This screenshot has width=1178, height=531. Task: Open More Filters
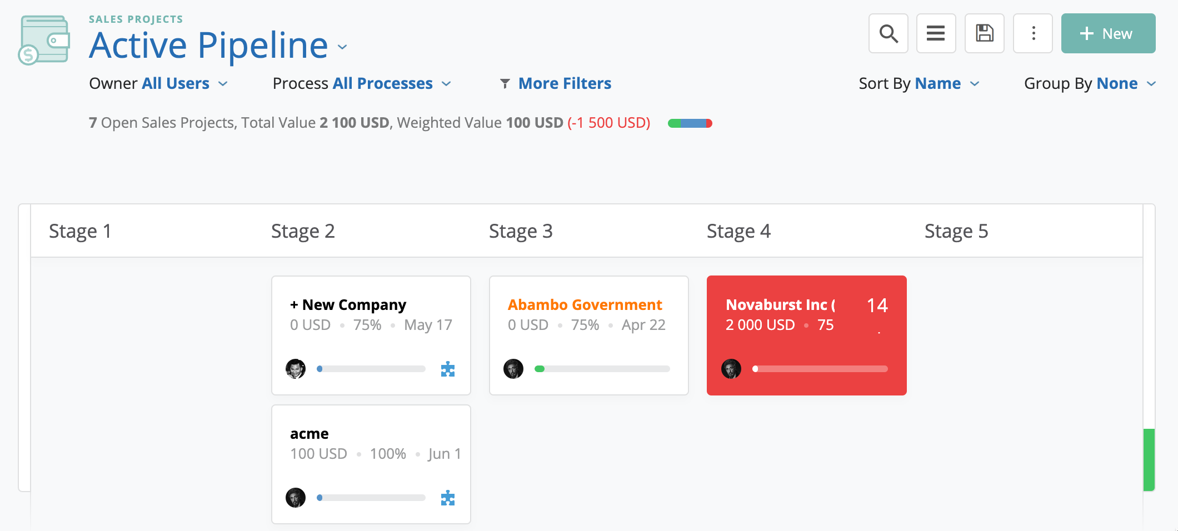tap(565, 83)
